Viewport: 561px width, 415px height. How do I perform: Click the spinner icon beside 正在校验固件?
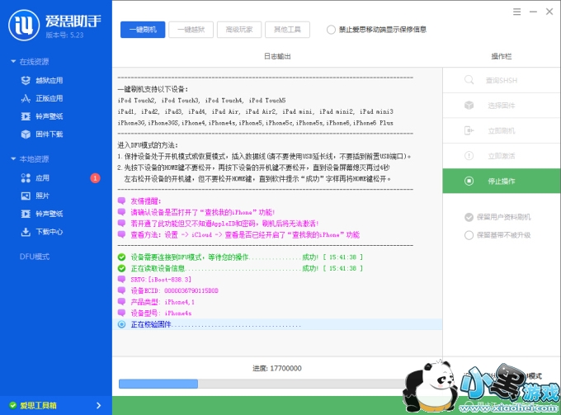(121, 324)
